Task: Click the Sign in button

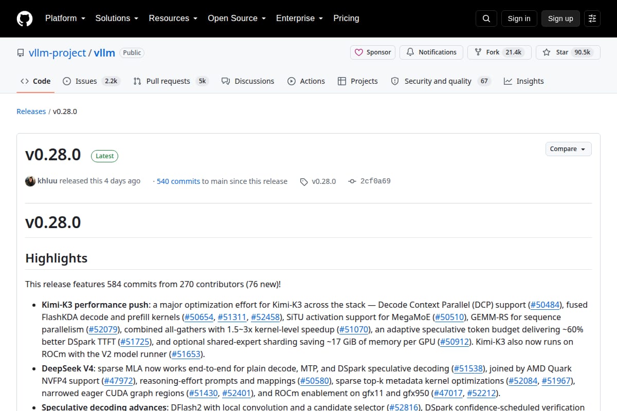Action: (519, 18)
